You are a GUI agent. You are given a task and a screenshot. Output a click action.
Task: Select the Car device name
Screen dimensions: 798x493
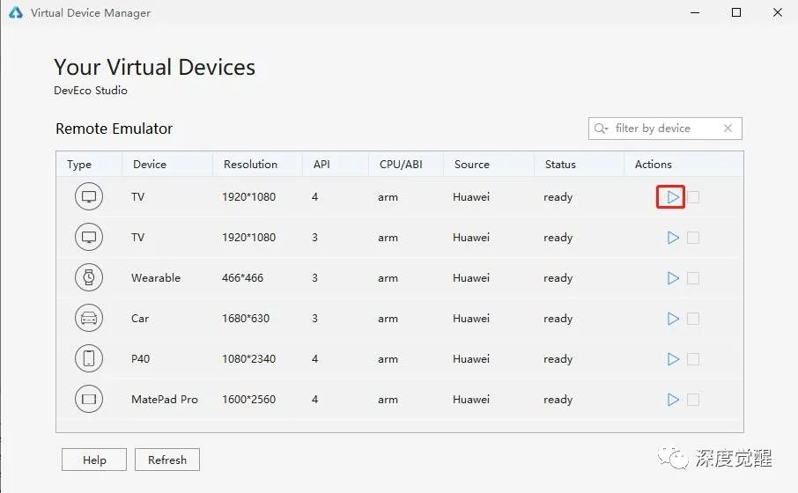(x=140, y=319)
